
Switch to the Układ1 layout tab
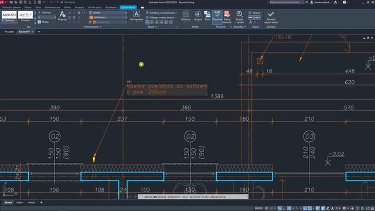(20, 203)
